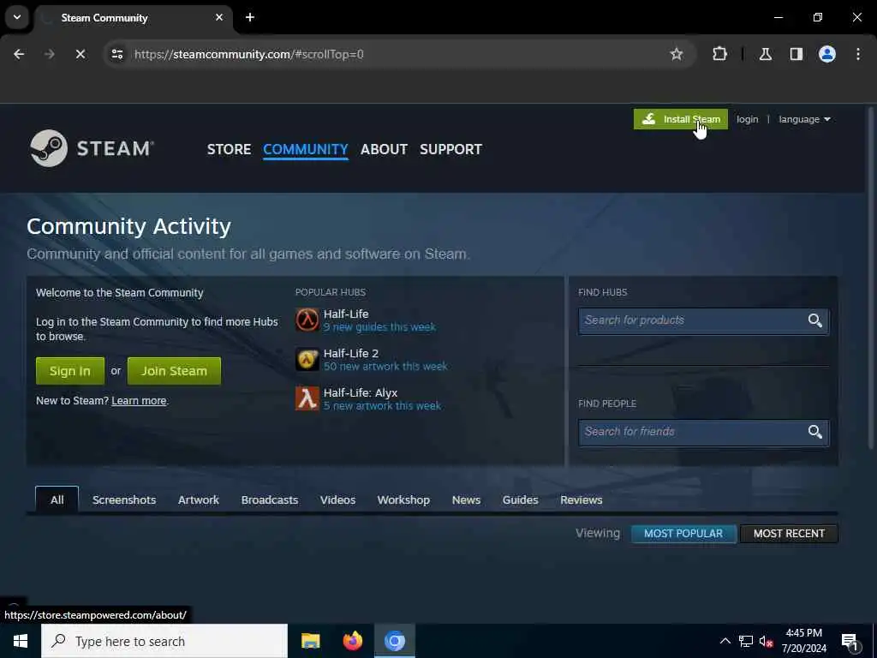Screen dimensions: 877x658
Task: Open Firefox from the taskbar
Action: [x=352, y=641]
